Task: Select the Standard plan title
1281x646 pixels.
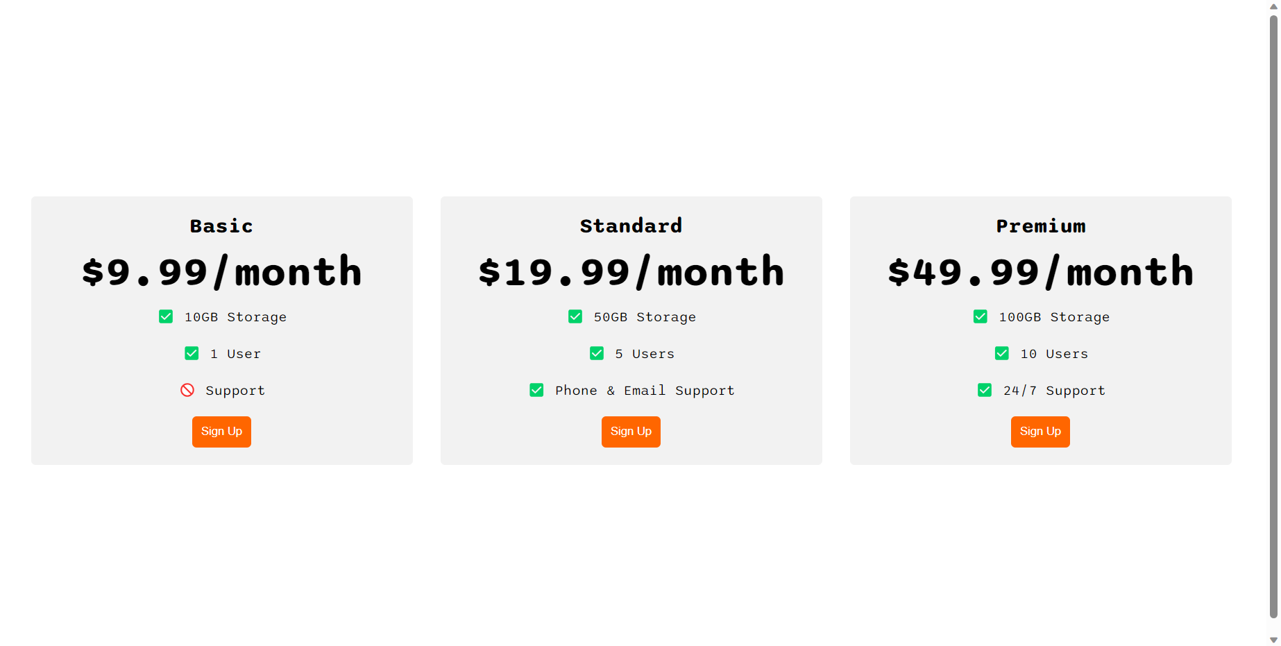Action: 631,226
